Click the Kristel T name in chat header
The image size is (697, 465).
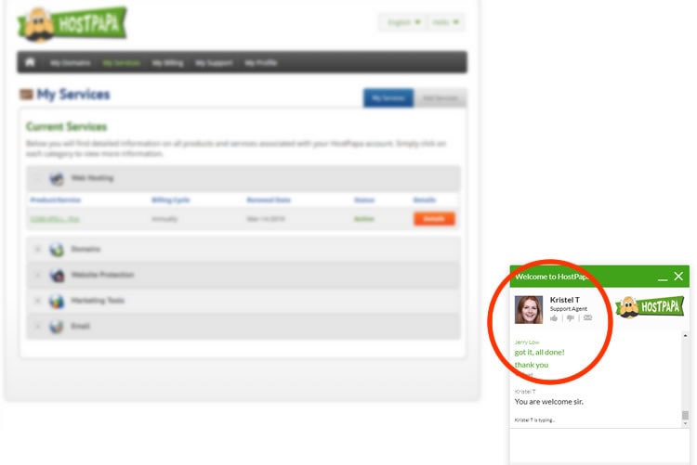564,300
